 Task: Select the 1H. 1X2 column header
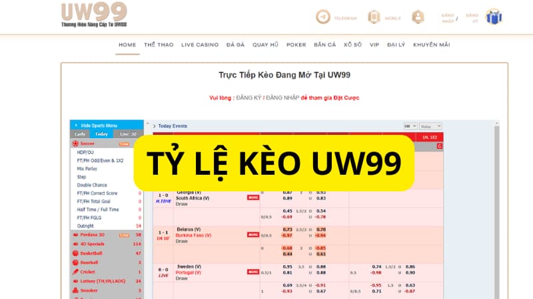pos(430,138)
